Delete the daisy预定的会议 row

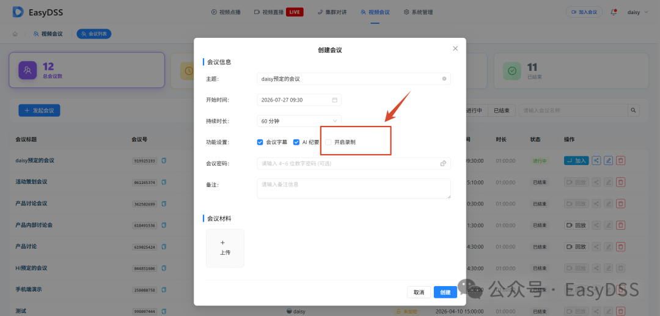click(620, 160)
